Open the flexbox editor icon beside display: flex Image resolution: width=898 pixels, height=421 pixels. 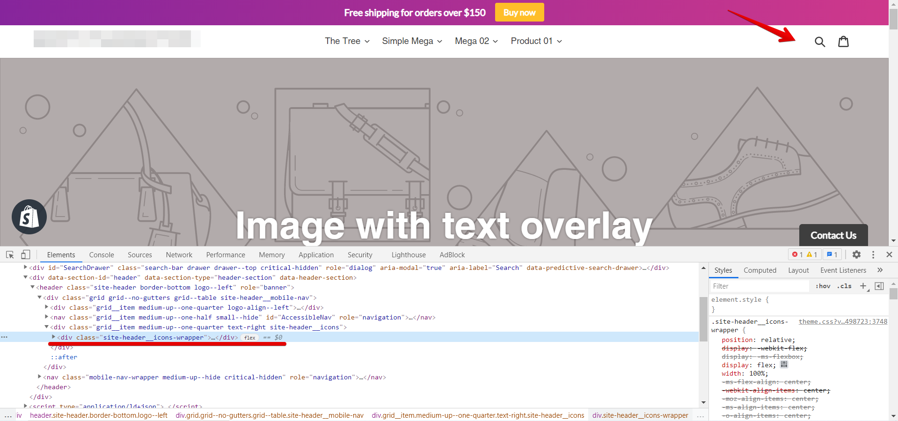(784, 365)
